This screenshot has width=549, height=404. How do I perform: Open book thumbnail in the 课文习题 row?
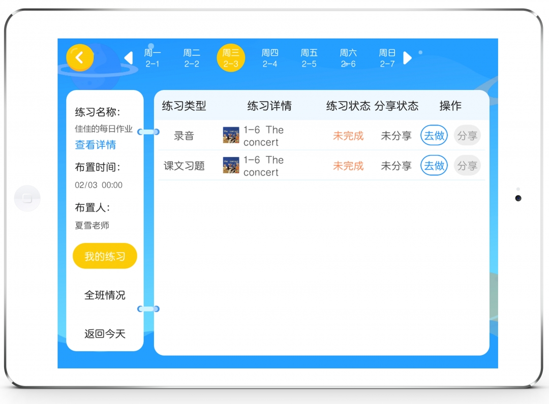231,165
